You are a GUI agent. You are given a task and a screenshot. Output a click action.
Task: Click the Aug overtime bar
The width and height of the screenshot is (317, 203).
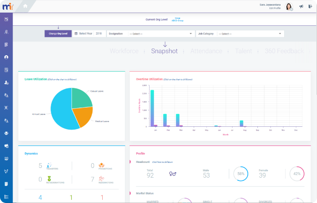coord(242,123)
